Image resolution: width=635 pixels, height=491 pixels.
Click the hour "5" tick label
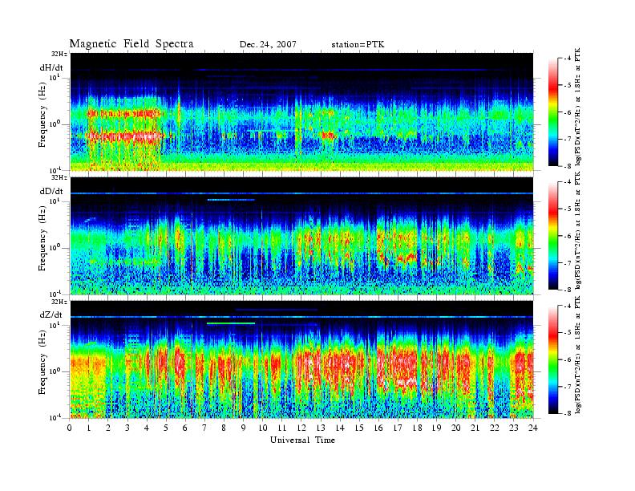coord(166,428)
